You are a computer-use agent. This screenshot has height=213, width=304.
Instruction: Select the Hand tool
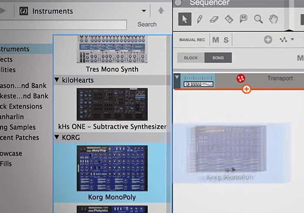273,19
